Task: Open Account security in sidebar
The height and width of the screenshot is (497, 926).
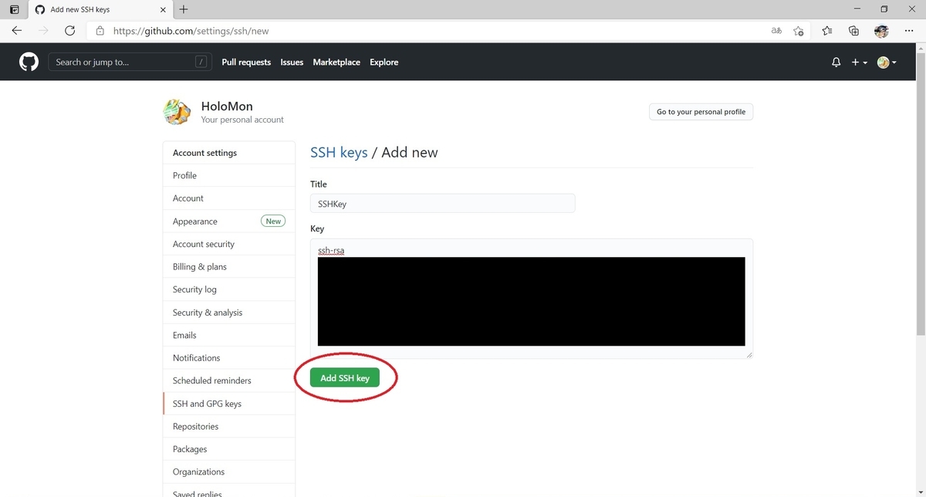Action: pos(229,244)
